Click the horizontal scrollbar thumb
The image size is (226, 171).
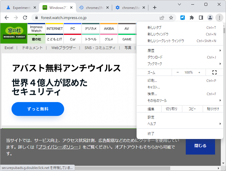(x=122, y=168)
